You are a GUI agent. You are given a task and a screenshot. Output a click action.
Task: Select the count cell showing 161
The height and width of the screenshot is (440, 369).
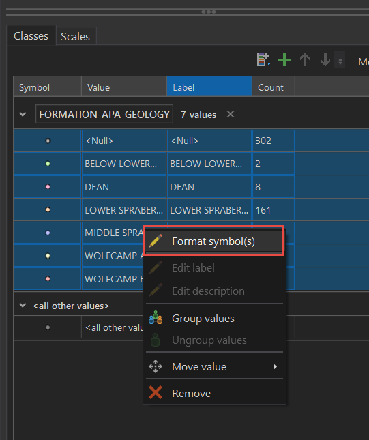(x=274, y=209)
